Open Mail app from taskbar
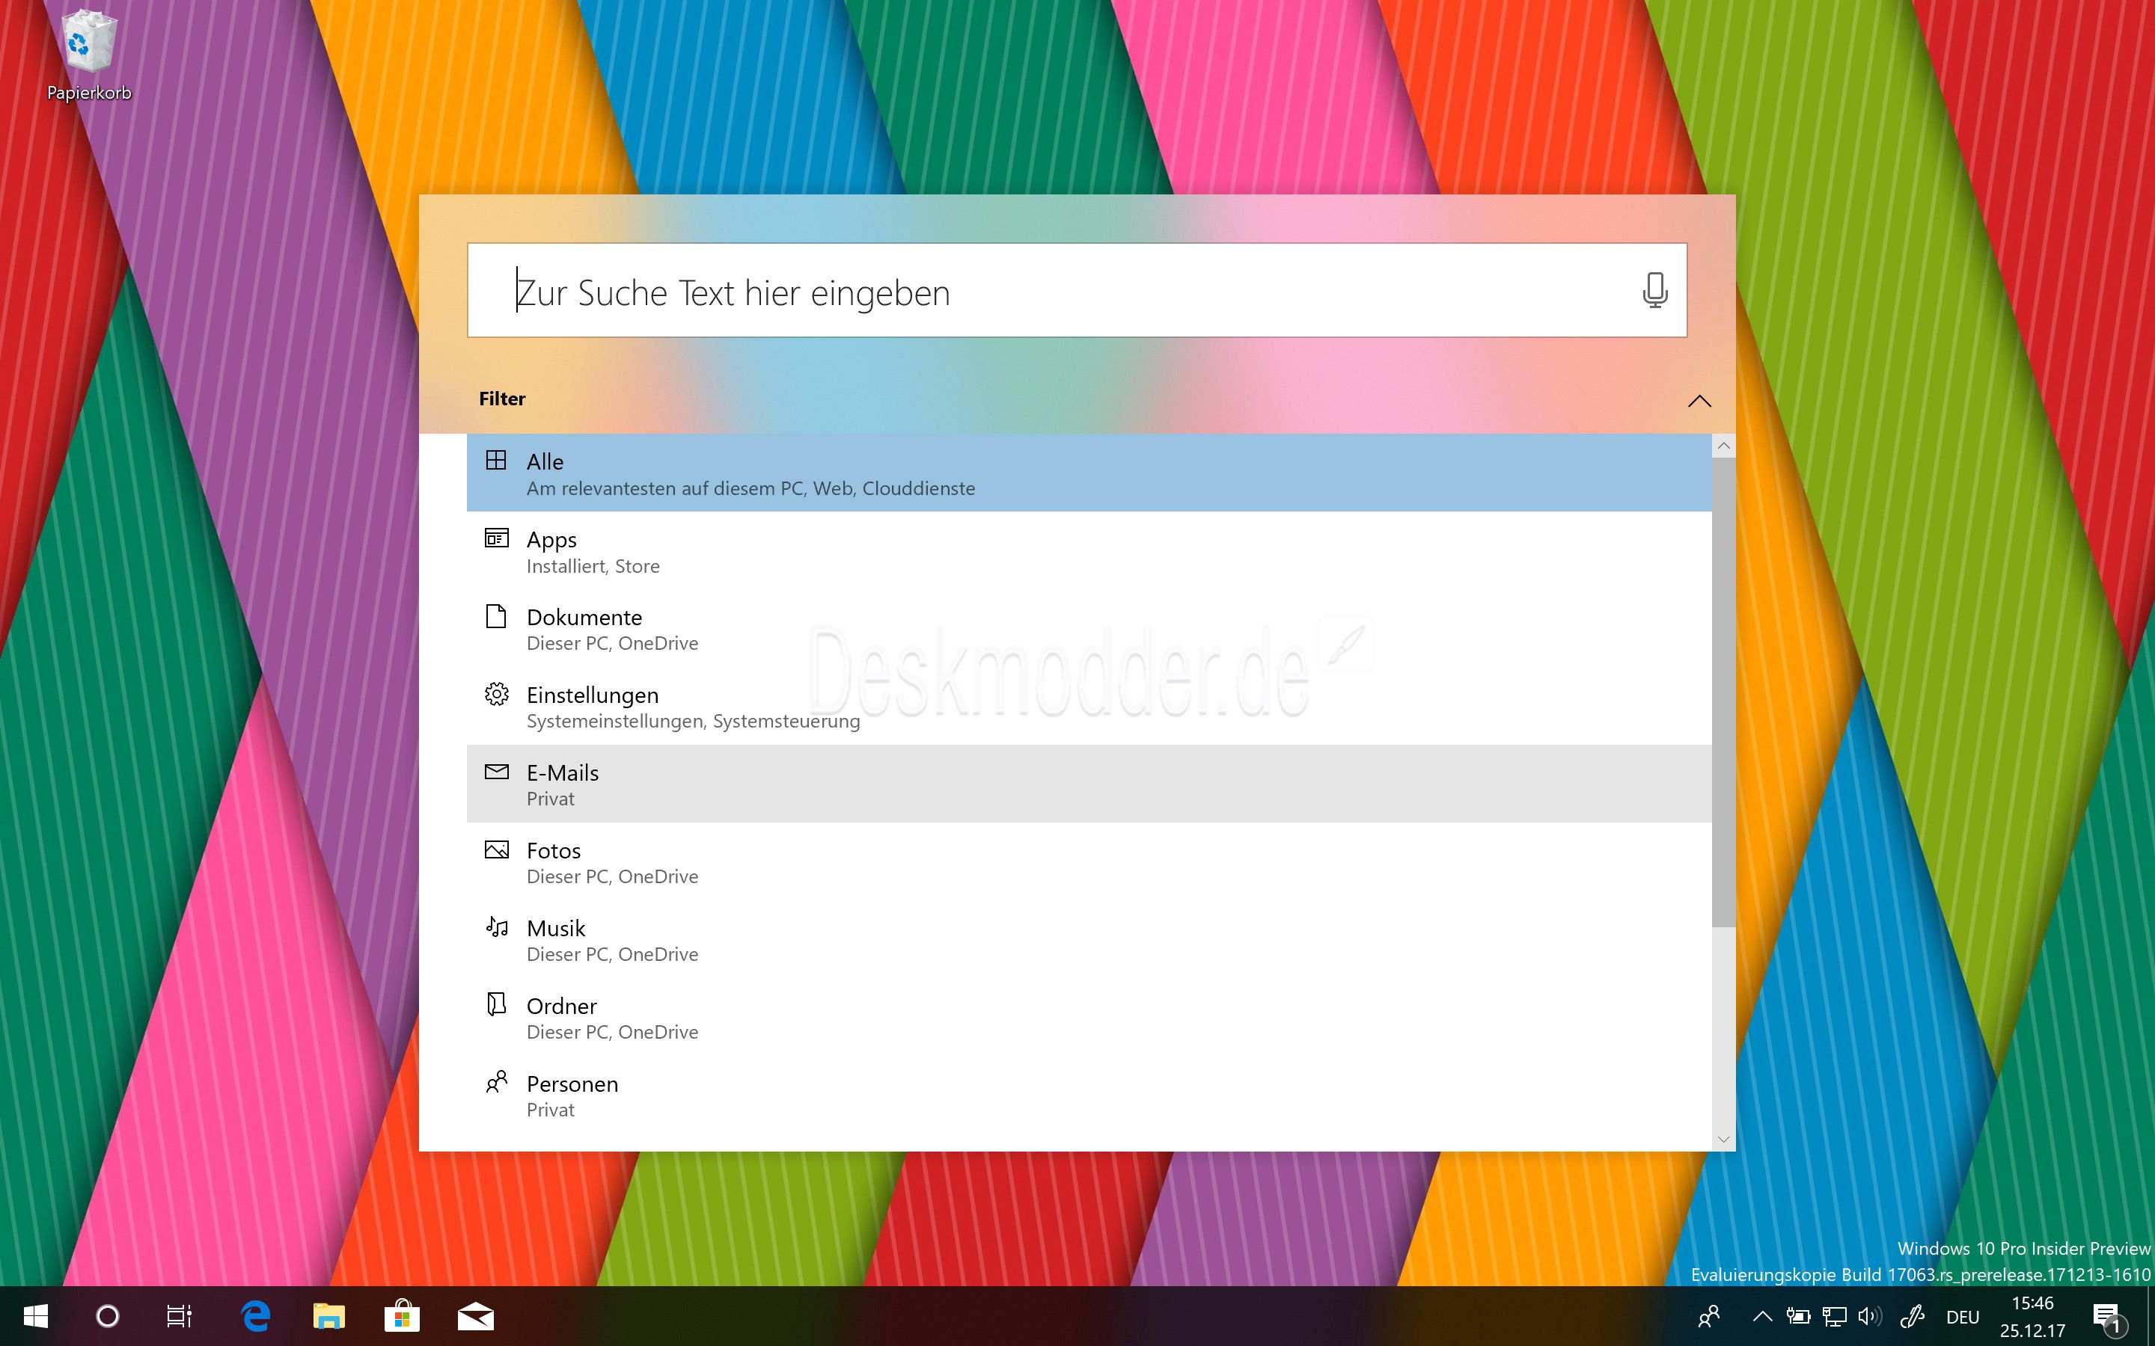The width and height of the screenshot is (2155, 1346). pyautogui.click(x=476, y=1316)
